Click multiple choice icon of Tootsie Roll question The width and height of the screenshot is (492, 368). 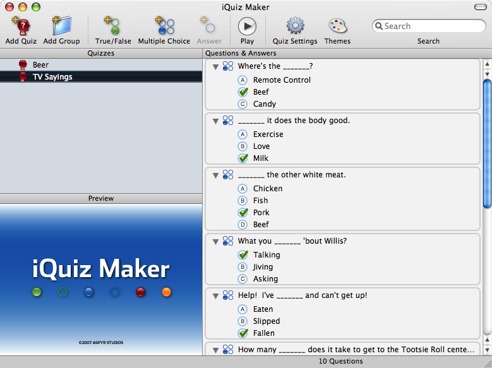228,349
